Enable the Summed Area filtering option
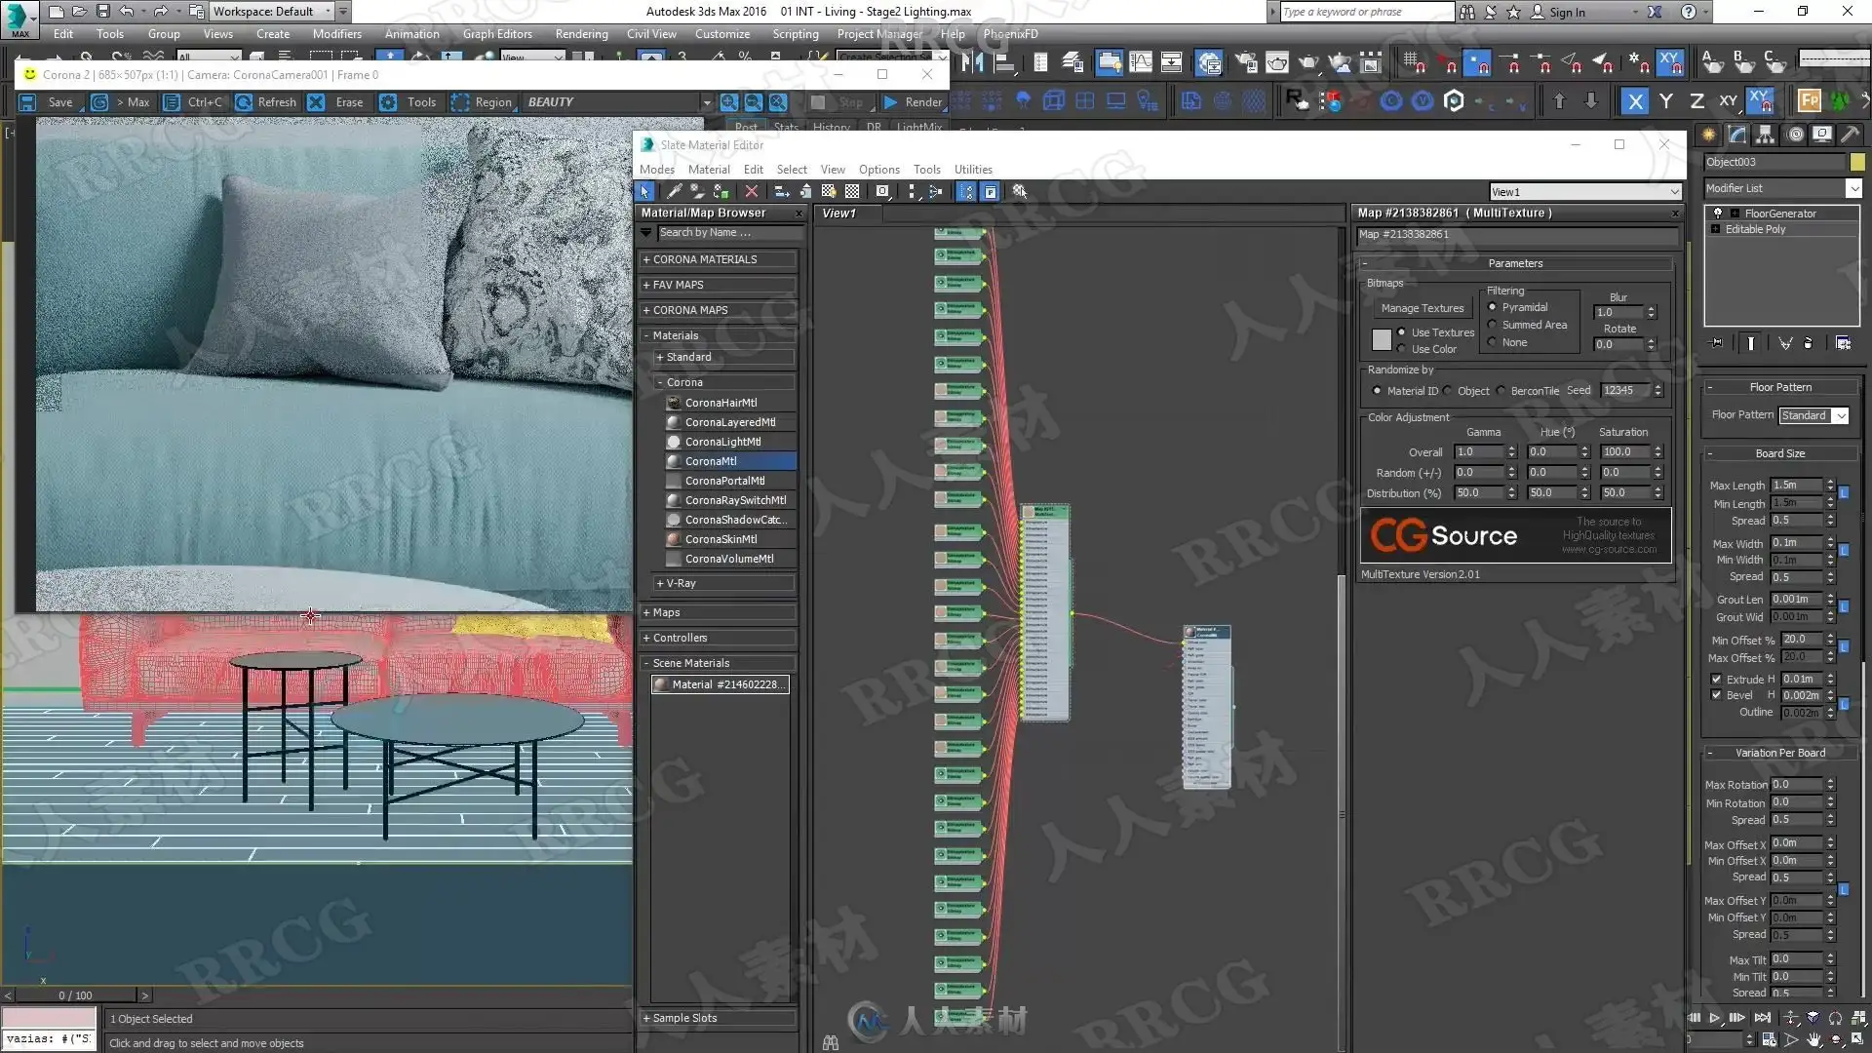1872x1053 pixels. [1493, 325]
